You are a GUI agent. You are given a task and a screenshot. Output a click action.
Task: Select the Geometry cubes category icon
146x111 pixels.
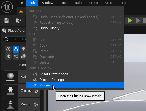[23, 56]
